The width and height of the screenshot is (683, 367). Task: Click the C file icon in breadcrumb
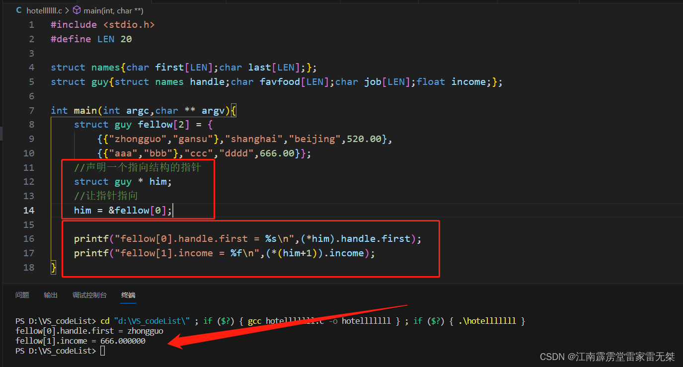click(19, 10)
